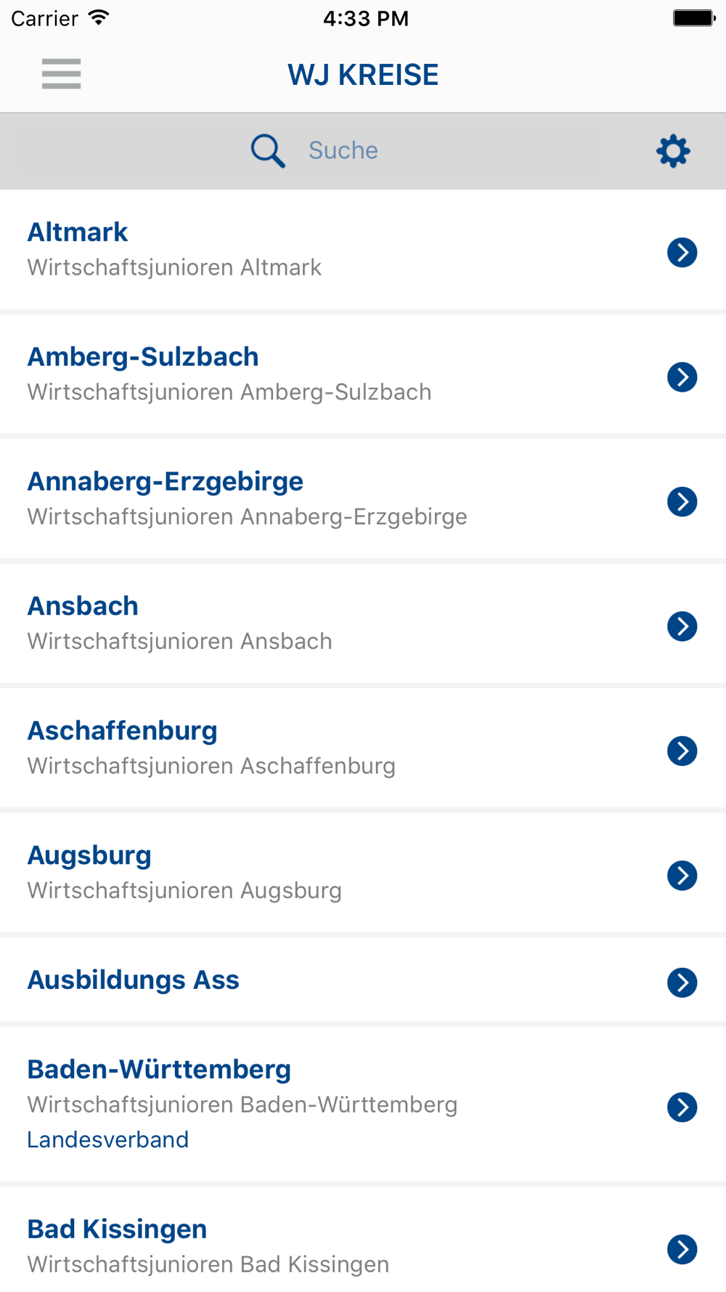Tap the WJ KREISE header title
The image size is (726, 1292).
point(363,75)
